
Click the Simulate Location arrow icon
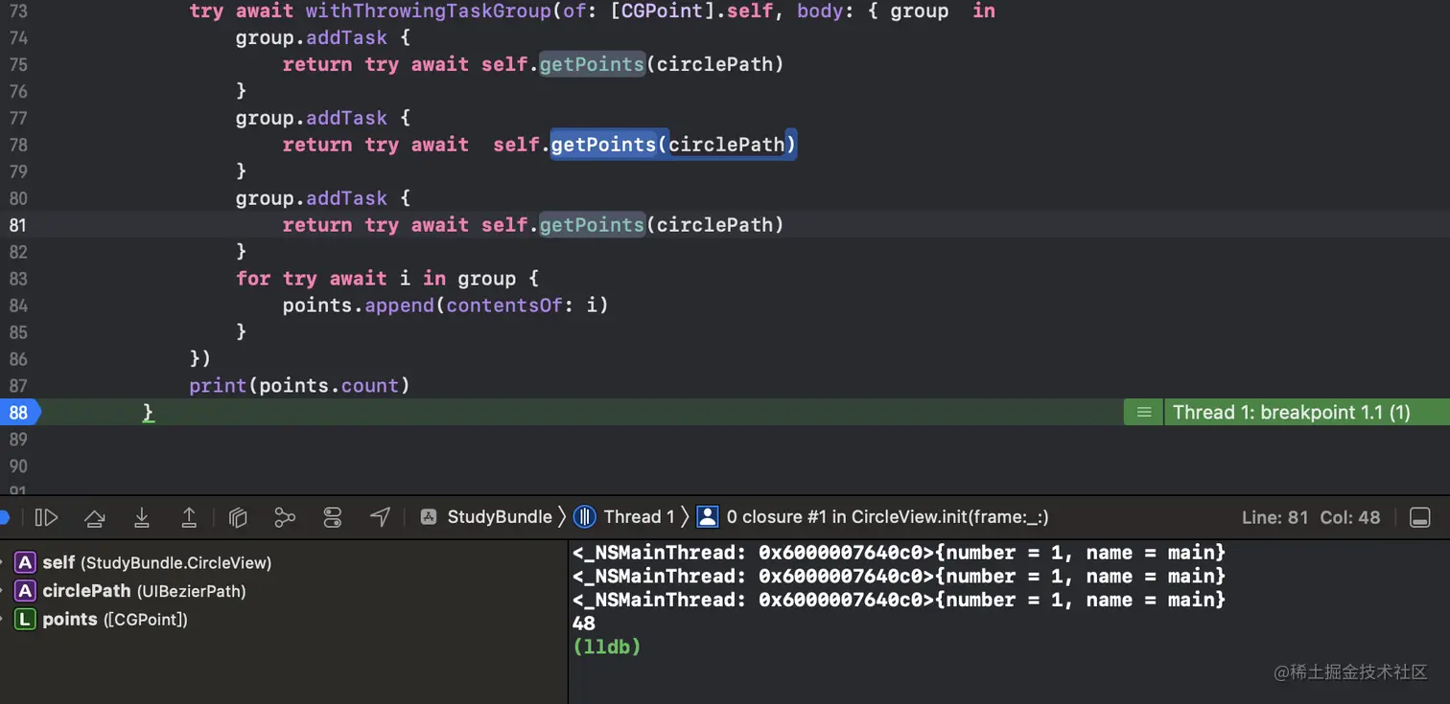point(380,517)
